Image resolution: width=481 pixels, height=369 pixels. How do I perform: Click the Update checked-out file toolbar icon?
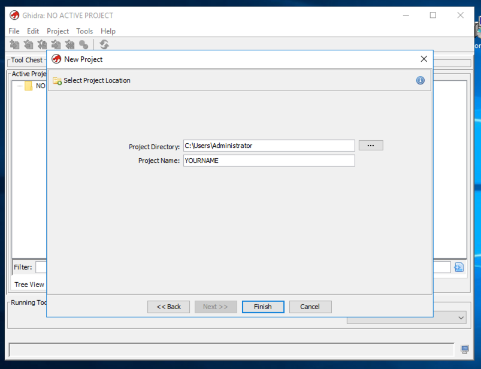pos(42,44)
